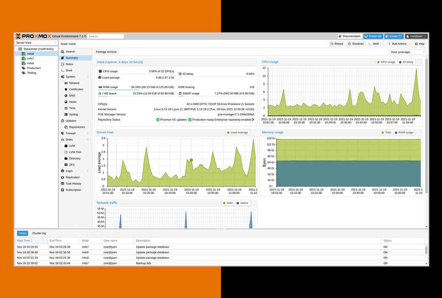Switch to the Cluster log tab
The height and width of the screenshot is (298, 442).
pyautogui.click(x=39, y=233)
